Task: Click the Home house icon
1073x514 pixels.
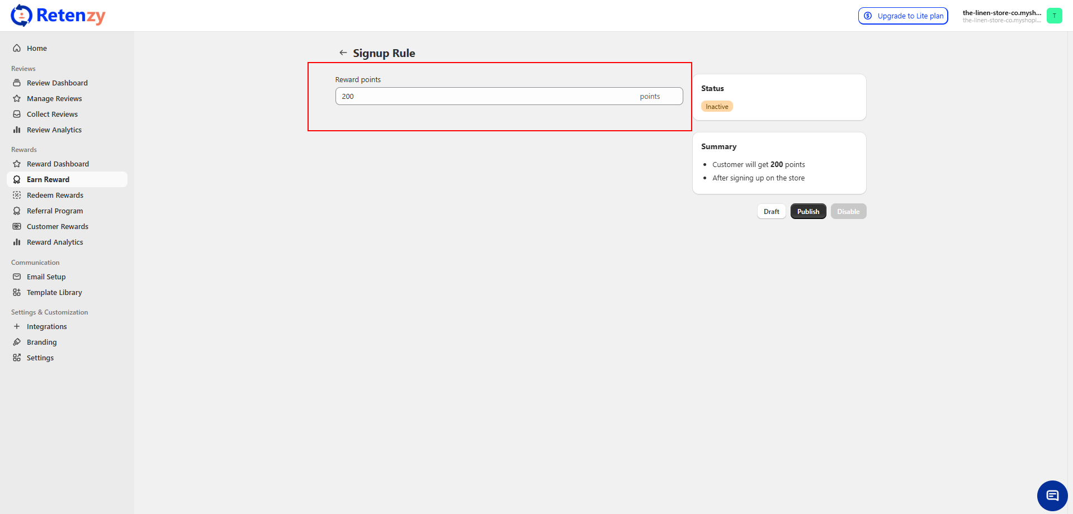Action: tap(17, 48)
